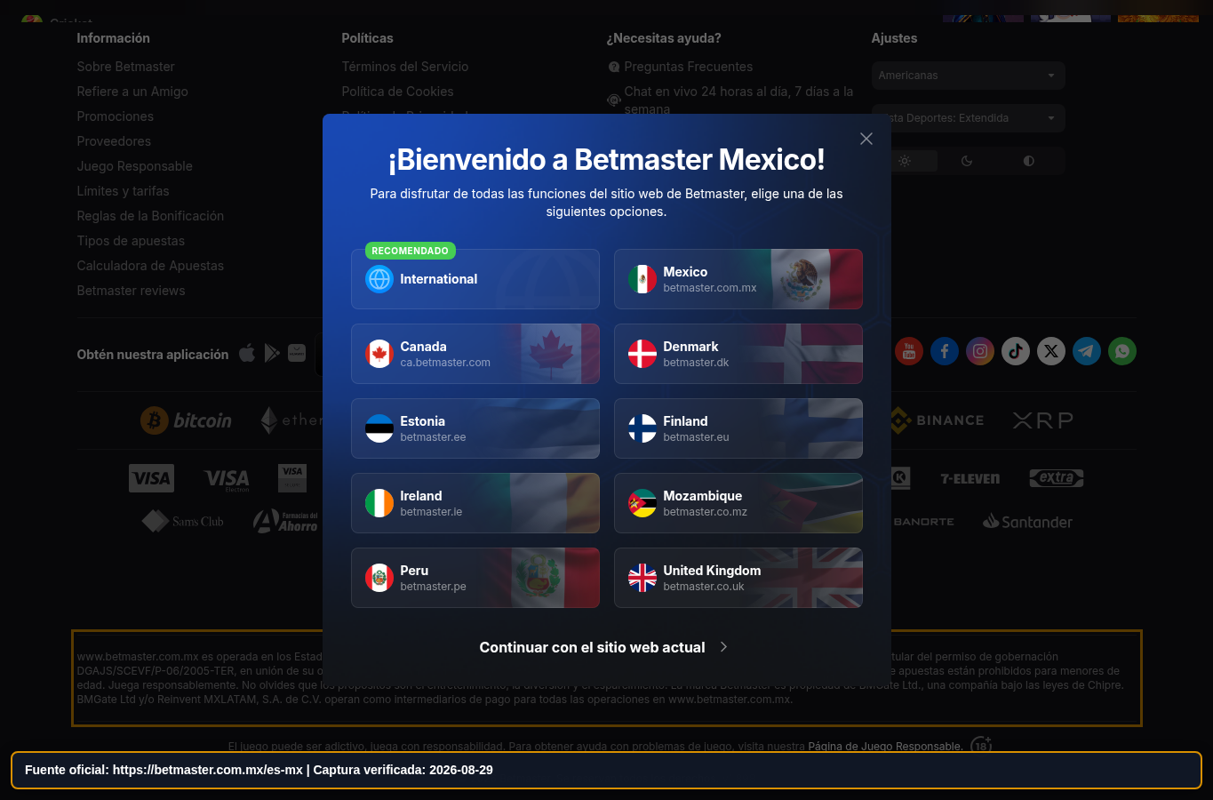Viewport: 1213px width, 800px height.
Task: Click the live chat headset icon
Action: click(613, 100)
